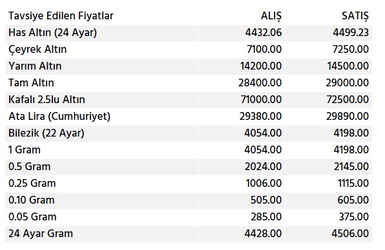
Task: Click Yarım Altın buying price 14200.00
Action: pos(261,66)
